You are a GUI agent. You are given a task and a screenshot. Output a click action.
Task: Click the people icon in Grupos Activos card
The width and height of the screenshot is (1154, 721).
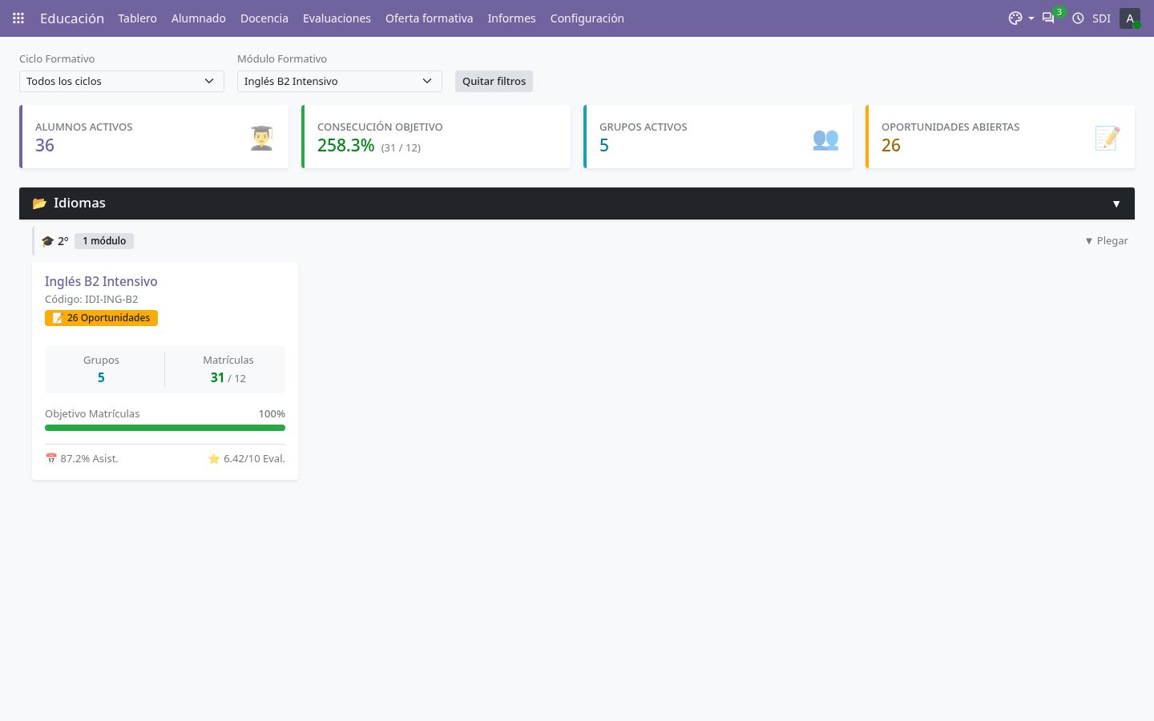(825, 139)
